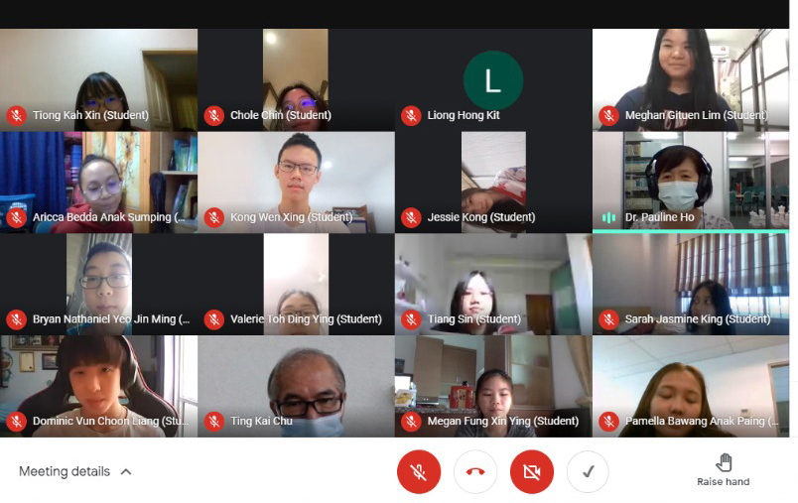
Task: Click the checkmark button in call controls
Action: click(x=588, y=472)
